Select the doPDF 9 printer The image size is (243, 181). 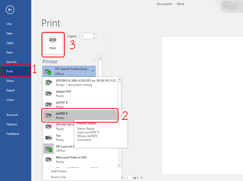click(80, 116)
